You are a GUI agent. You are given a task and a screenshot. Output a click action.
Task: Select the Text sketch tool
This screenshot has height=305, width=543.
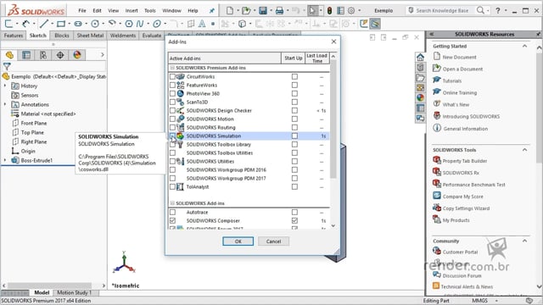(202, 24)
